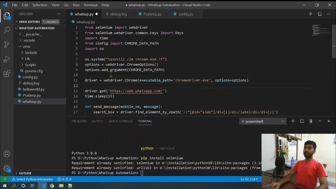Kill terminal with trash icon
The height and width of the screenshot is (189, 336).
click(311, 121)
